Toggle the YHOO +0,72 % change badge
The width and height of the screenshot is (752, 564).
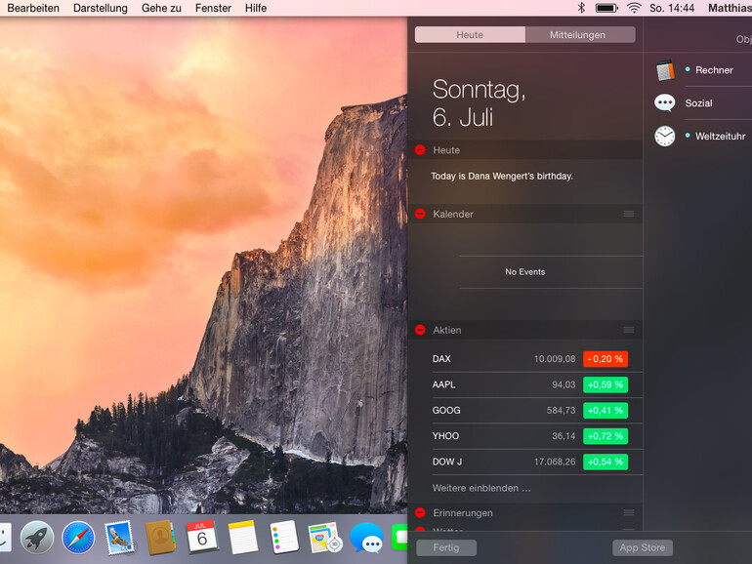(606, 436)
